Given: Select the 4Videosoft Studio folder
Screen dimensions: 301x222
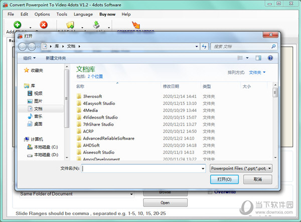Looking at the screenshot, I should (x=97, y=117).
